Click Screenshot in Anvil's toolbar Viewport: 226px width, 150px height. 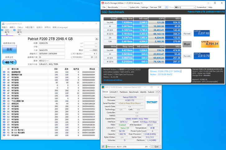coord(201,7)
